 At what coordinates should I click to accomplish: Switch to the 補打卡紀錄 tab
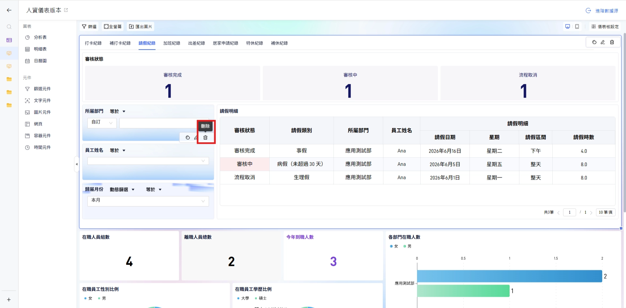(x=120, y=43)
